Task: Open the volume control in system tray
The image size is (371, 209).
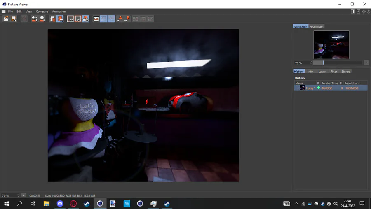Action: click(x=336, y=203)
